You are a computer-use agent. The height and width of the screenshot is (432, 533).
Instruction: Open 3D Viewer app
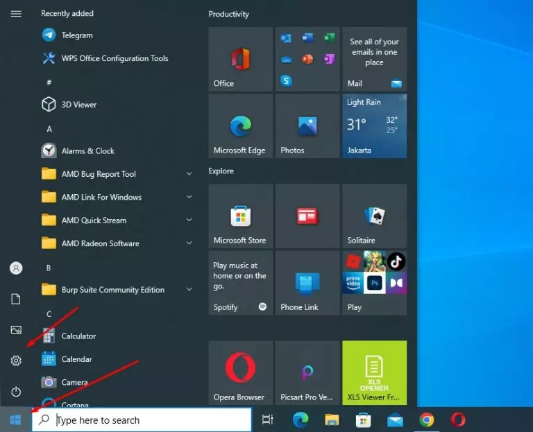coord(116,105)
